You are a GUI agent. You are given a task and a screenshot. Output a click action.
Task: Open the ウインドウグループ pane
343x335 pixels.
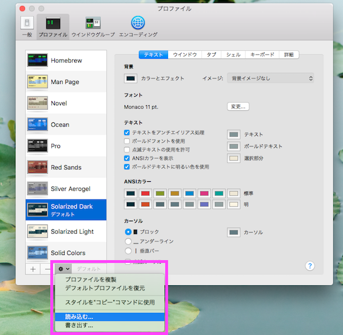pyautogui.click(x=93, y=27)
